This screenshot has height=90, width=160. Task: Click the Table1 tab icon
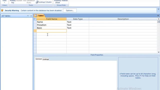36,15
